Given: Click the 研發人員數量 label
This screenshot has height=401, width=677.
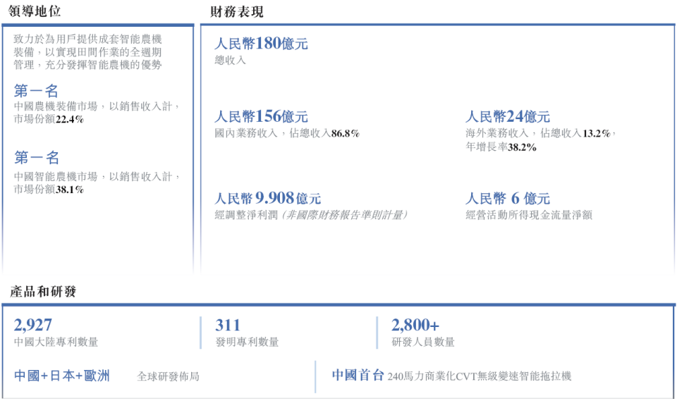Looking at the screenshot, I should 423,343.
